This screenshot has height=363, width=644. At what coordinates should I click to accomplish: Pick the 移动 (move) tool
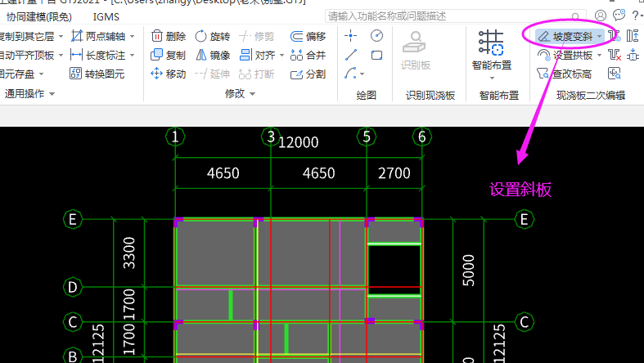(x=169, y=74)
